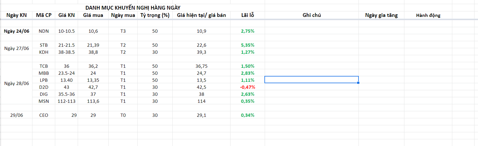The height and width of the screenshot is (146, 478).
Task: Select the Giá KN header cell
Action: pos(67,15)
